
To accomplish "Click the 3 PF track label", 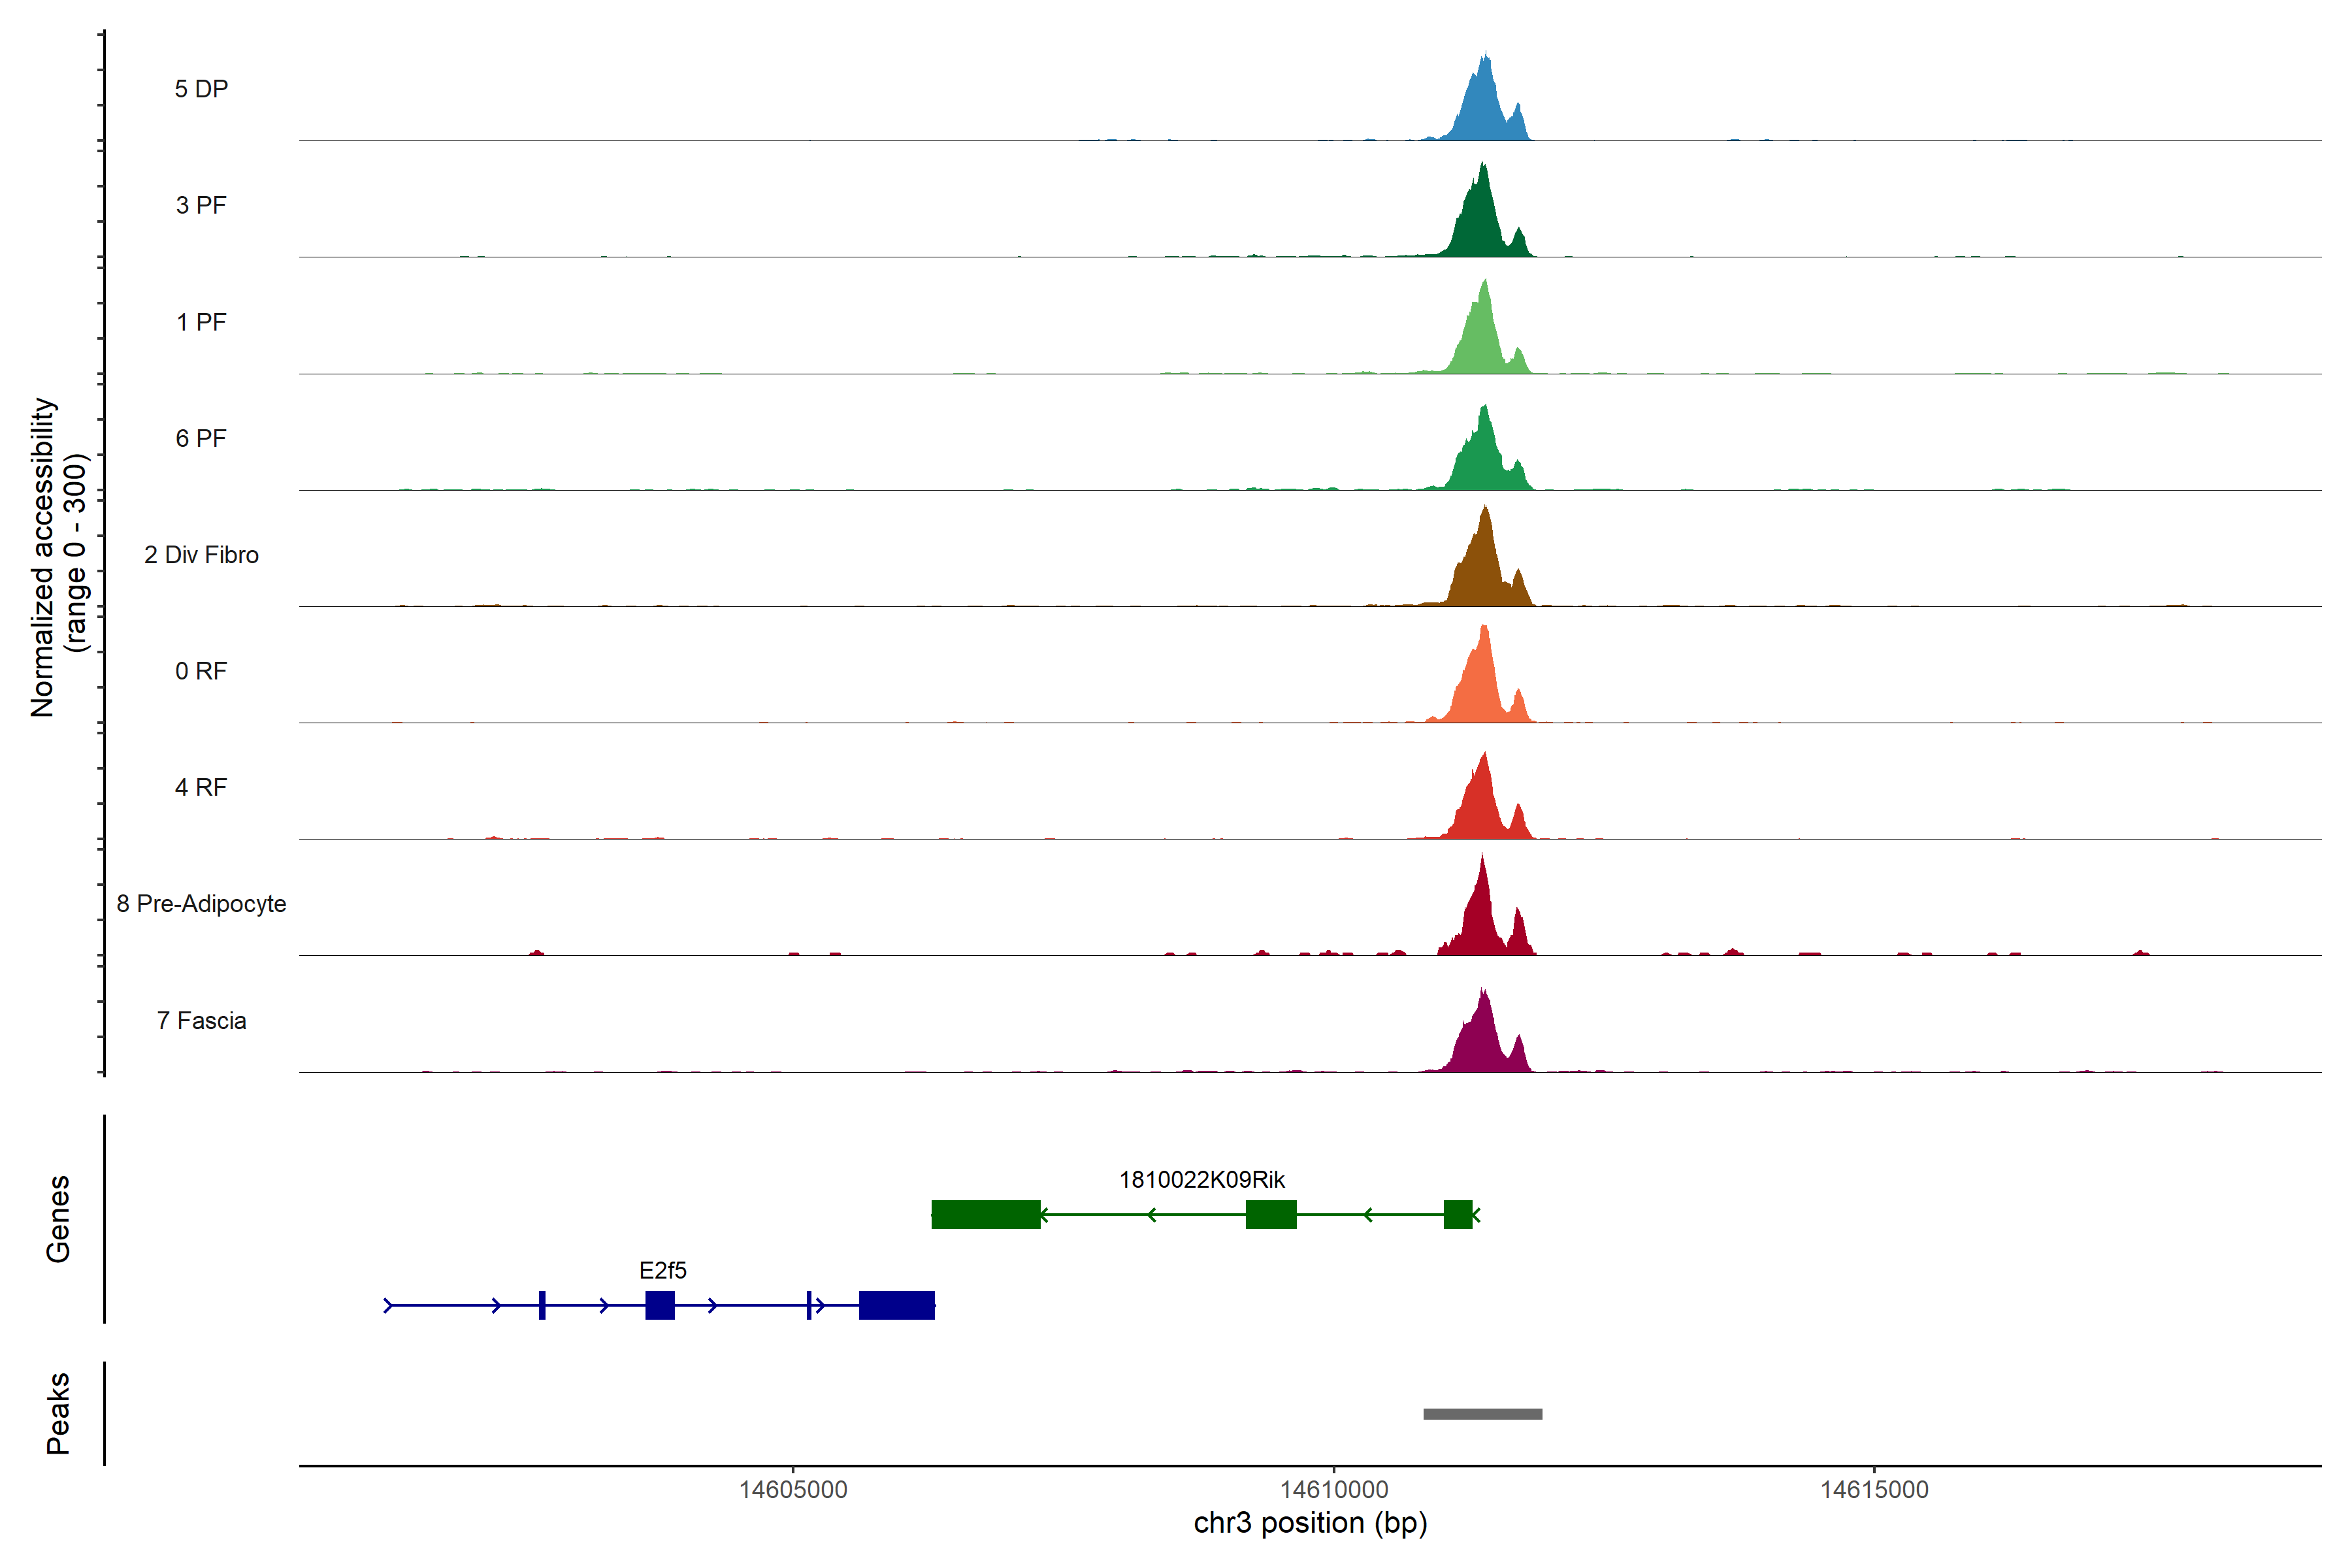I will [201, 205].
